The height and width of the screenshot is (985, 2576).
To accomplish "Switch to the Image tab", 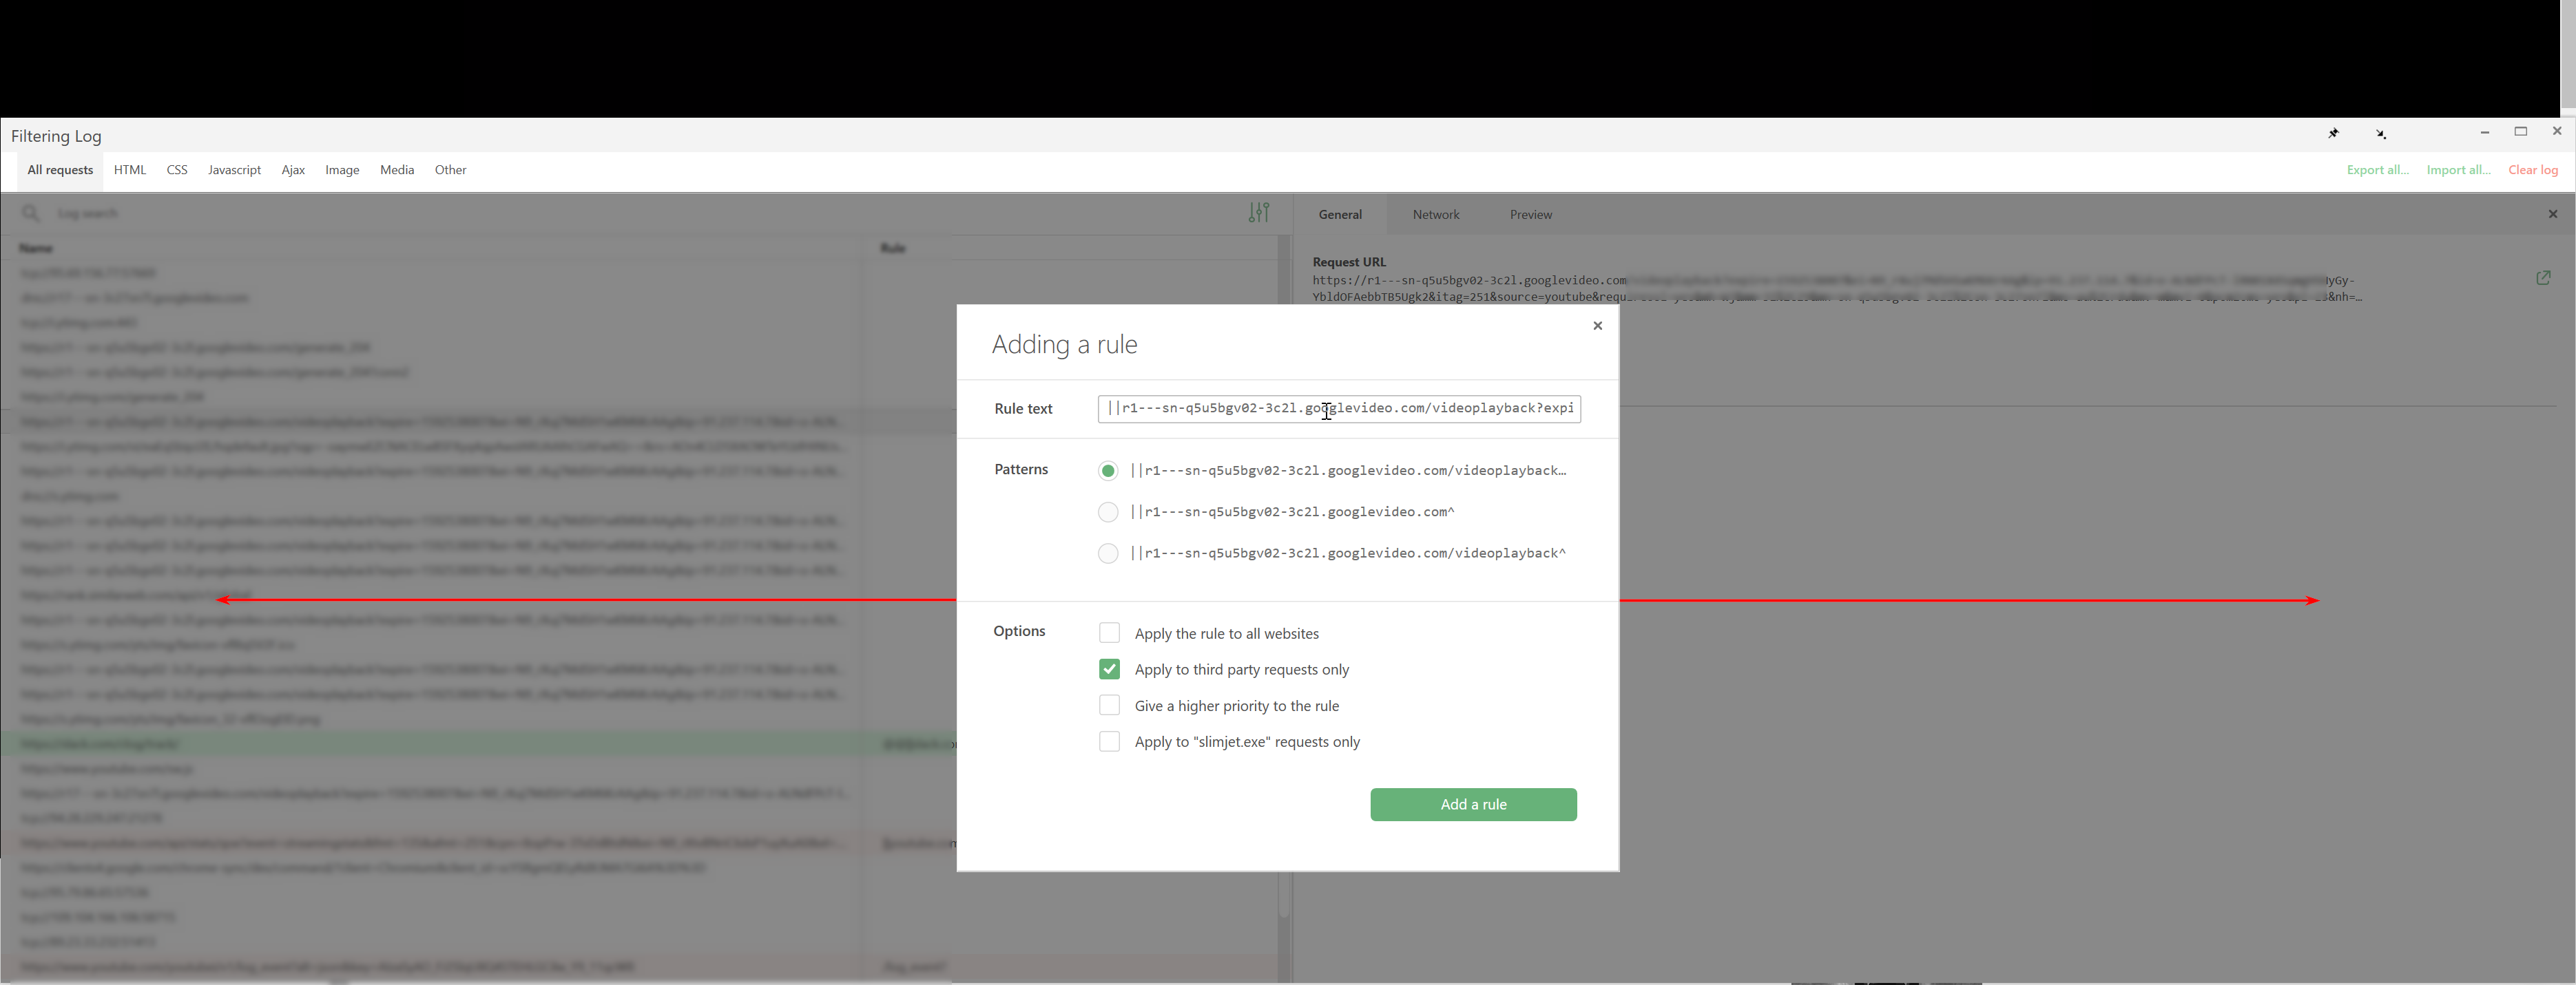I will click(x=342, y=171).
